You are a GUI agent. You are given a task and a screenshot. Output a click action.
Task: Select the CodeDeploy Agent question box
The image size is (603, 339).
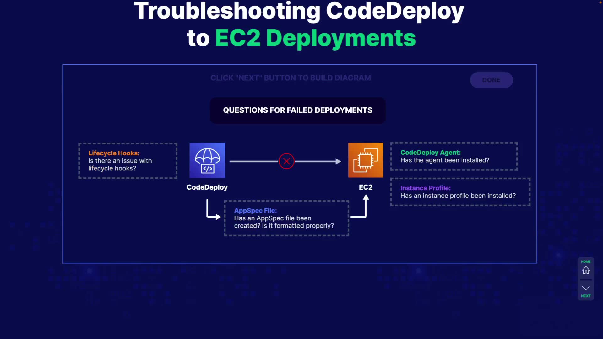point(454,156)
